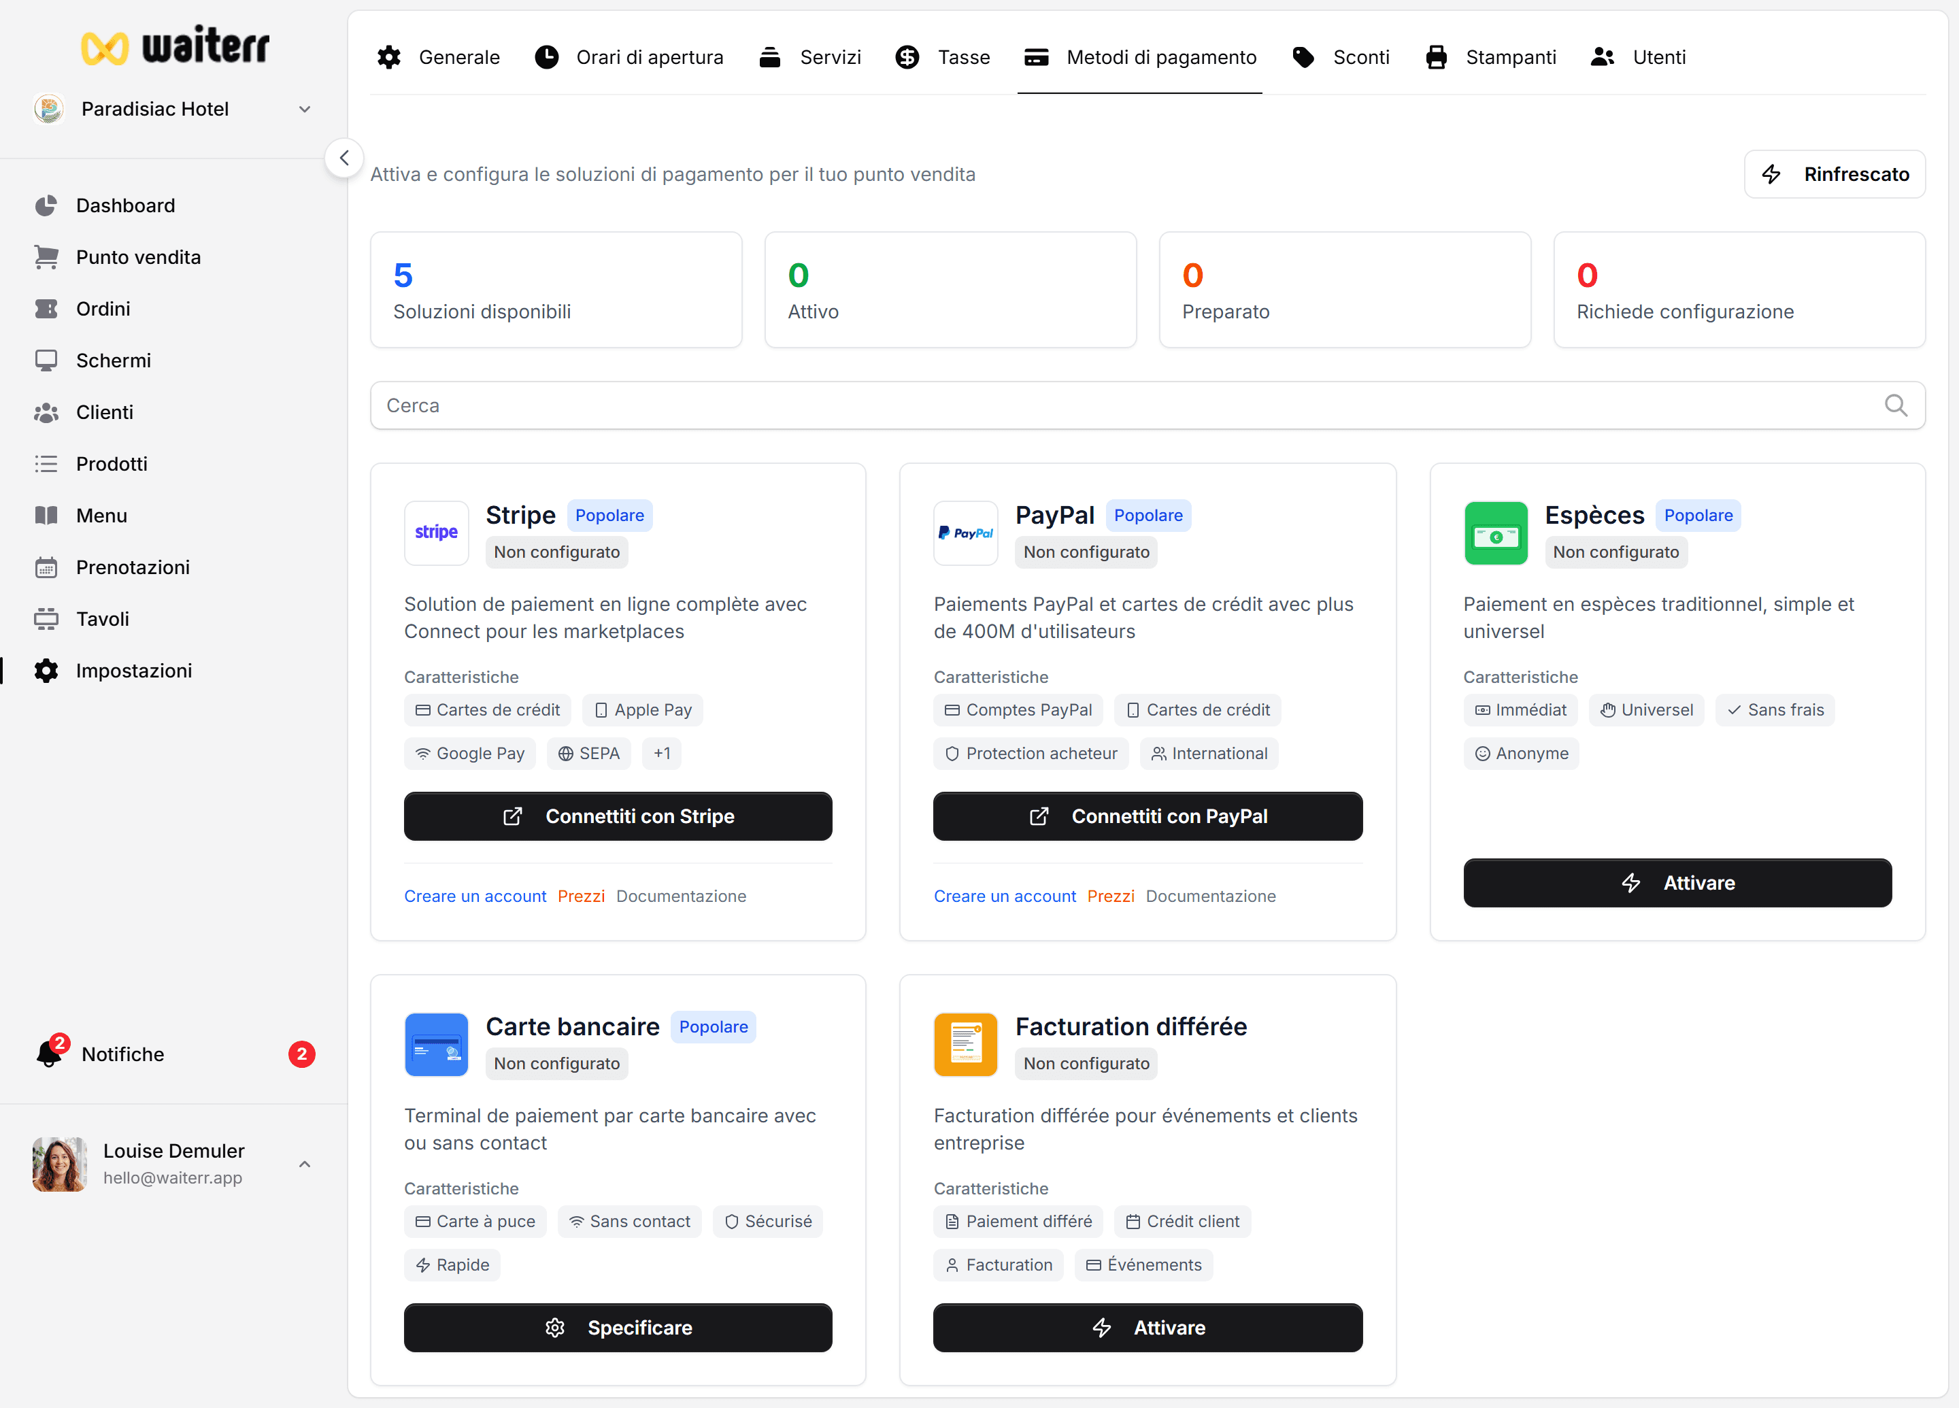Click the red notification count badge
Viewport: 1959px width, 1408px height.
(301, 1054)
